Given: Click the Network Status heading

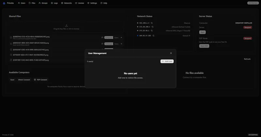Looking at the screenshot, I should pos(145,16).
